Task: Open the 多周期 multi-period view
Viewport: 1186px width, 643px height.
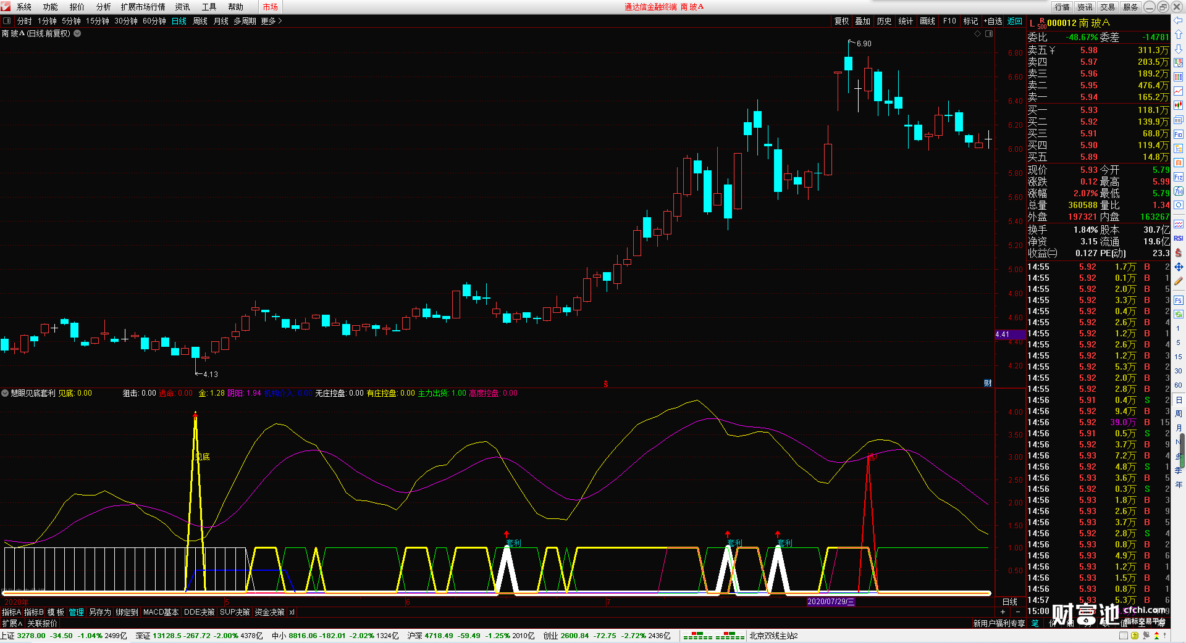Action: coord(245,21)
